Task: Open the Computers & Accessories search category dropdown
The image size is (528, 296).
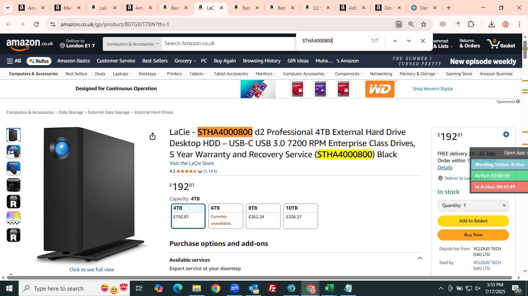Action: pos(132,44)
